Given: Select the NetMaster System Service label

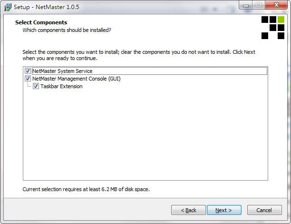Looking at the screenshot, I should click(x=62, y=71).
